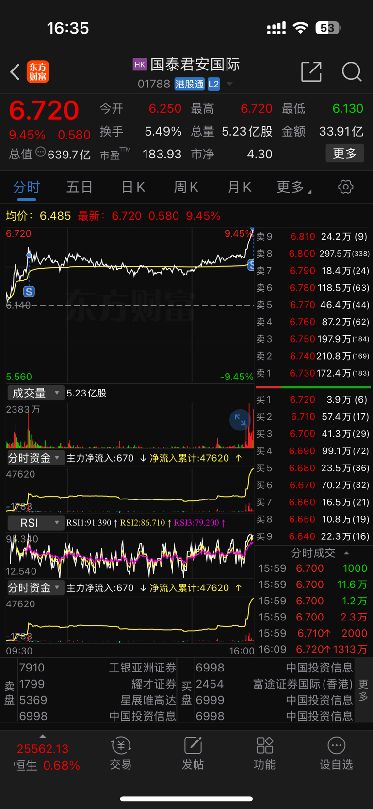Image resolution: width=373 pixels, height=809 pixels.
Task: Tap the intraday price chart
Action: pos(130,305)
